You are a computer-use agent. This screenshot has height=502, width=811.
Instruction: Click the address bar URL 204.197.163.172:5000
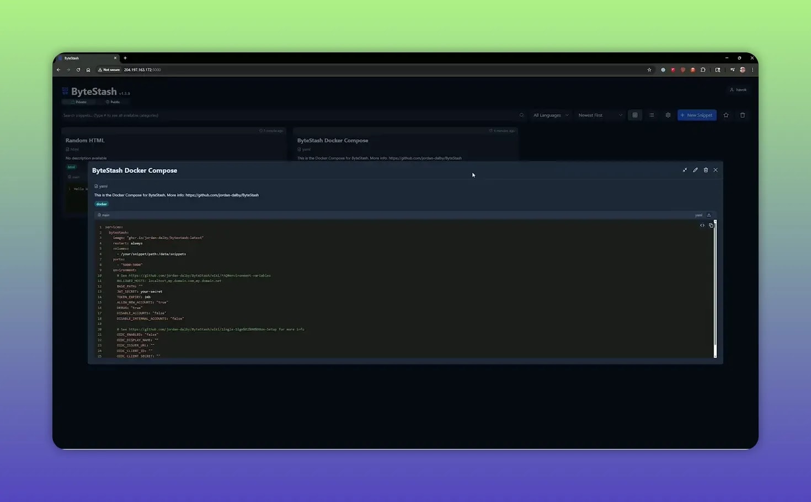(142, 70)
